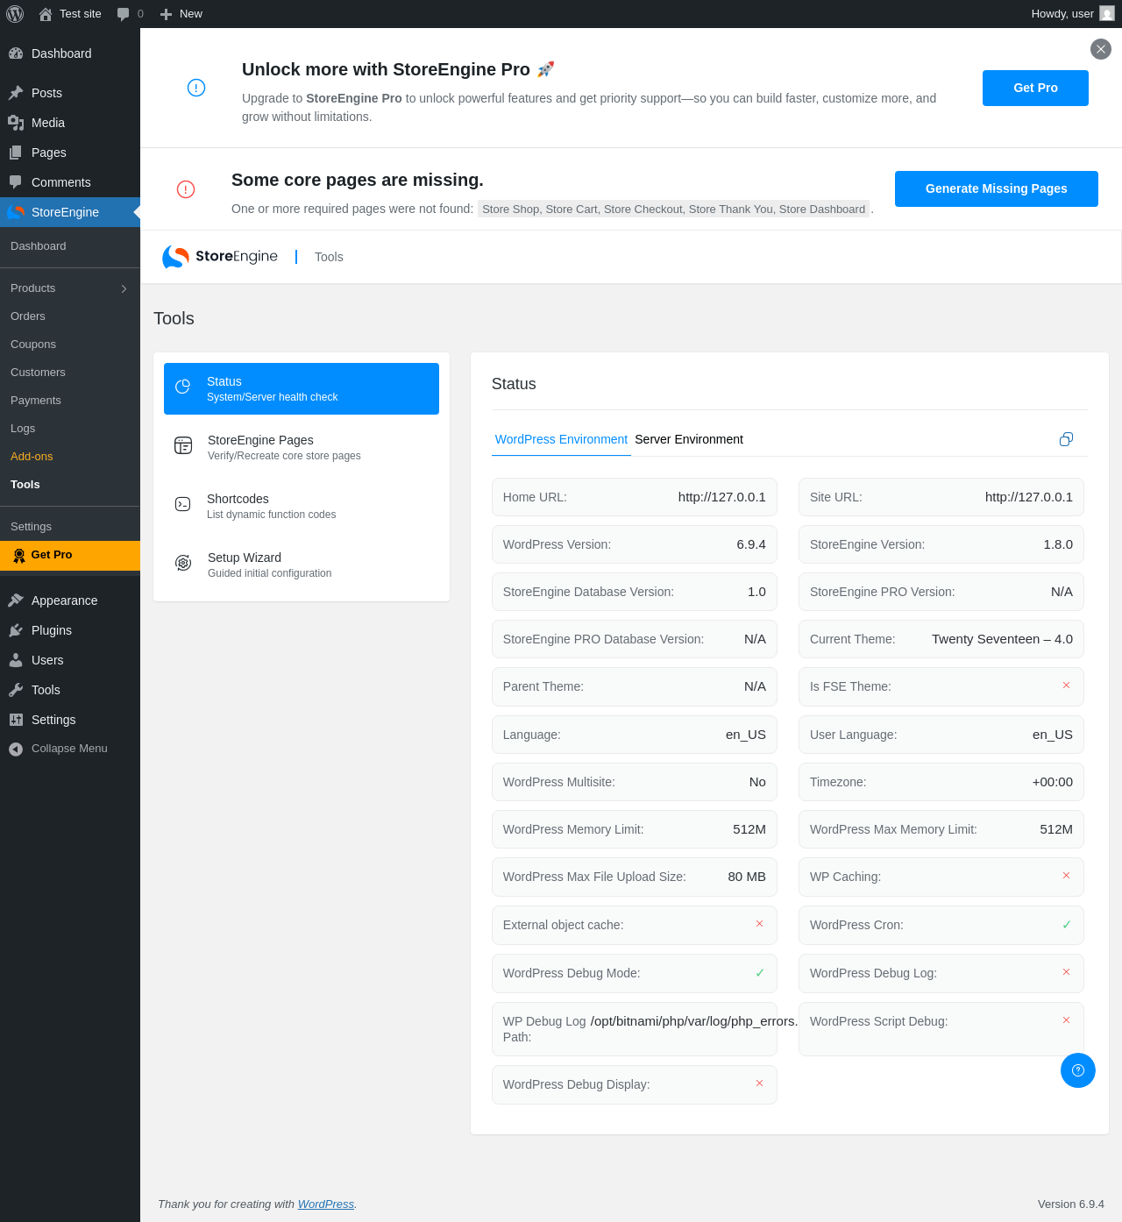
Task: Switch to Server Environment tab
Action: (689, 439)
